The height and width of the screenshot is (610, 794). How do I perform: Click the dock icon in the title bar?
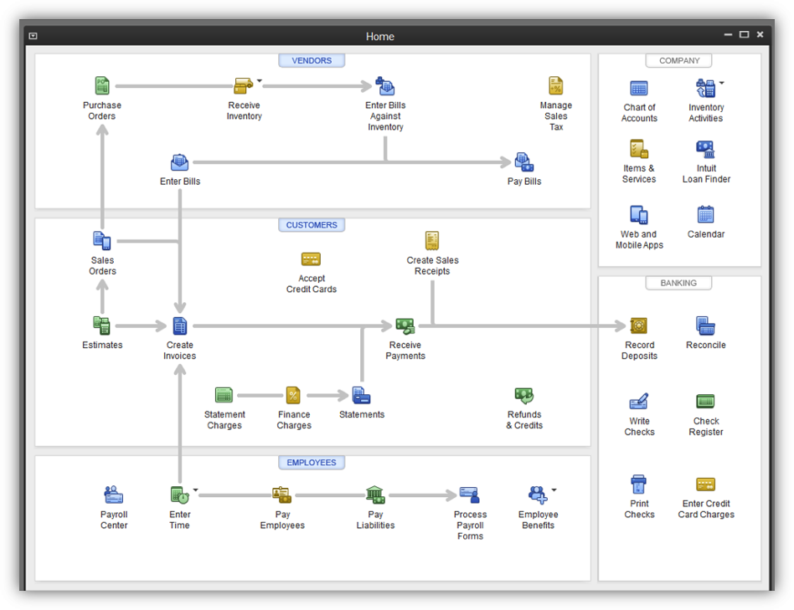point(32,35)
